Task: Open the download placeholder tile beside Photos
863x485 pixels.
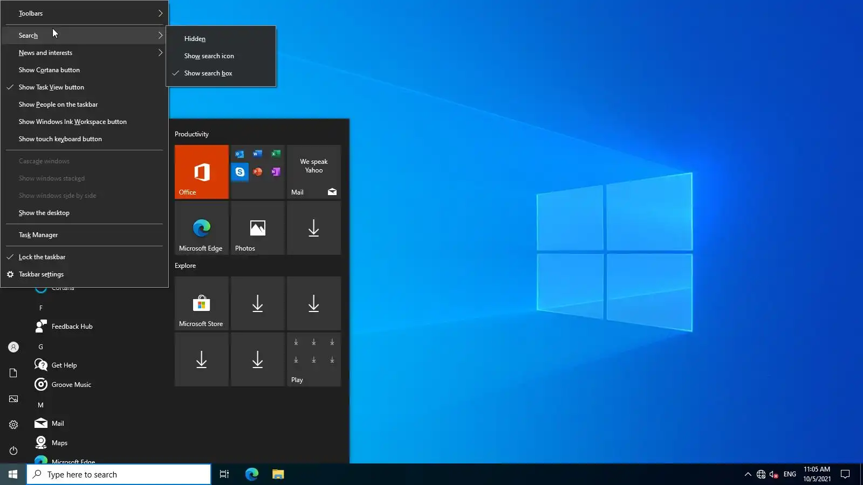Action: [x=314, y=228]
